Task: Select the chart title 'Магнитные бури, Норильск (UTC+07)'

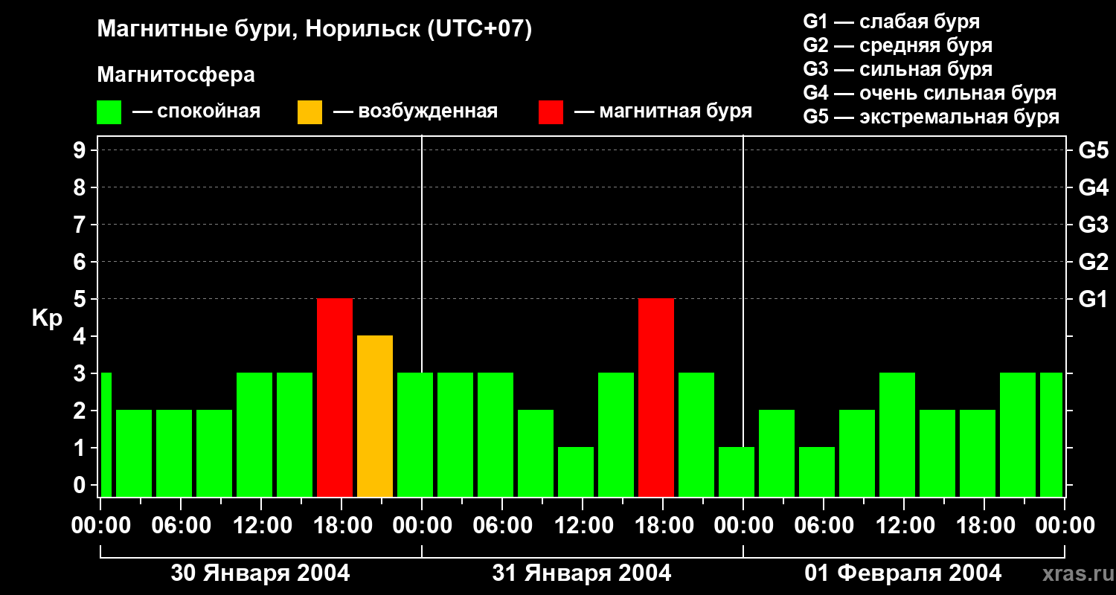Action: (315, 30)
